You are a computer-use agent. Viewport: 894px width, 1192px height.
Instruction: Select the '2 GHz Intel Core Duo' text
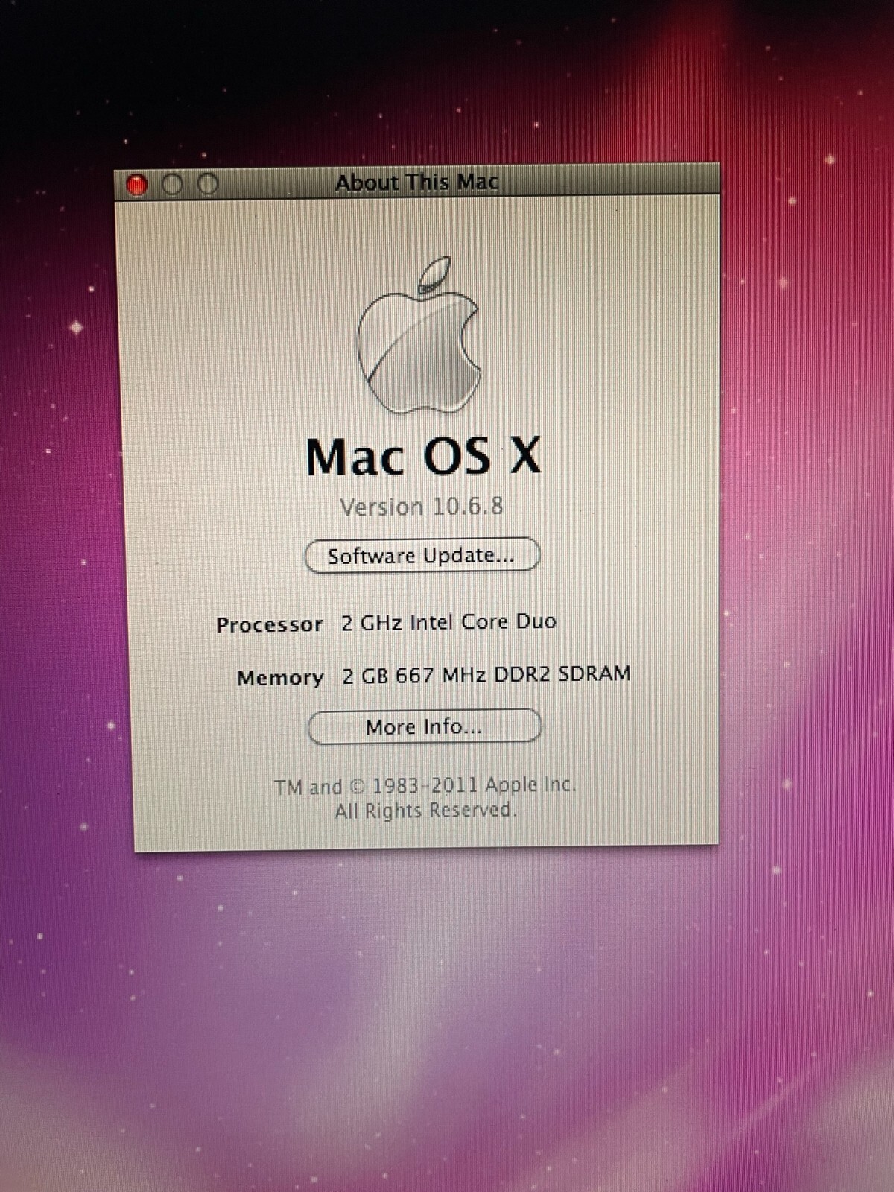pos(448,622)
